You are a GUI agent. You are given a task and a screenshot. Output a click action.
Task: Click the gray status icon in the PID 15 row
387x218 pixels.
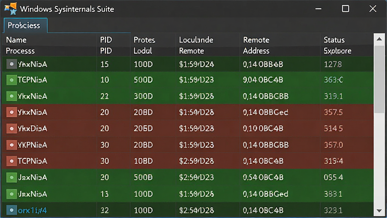click(11, 64)
